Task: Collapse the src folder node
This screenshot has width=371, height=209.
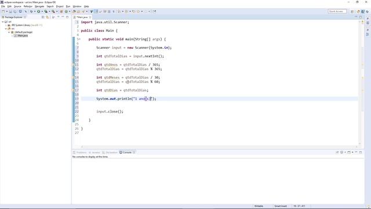Action: pyautogui.click(x=6, y=28)
